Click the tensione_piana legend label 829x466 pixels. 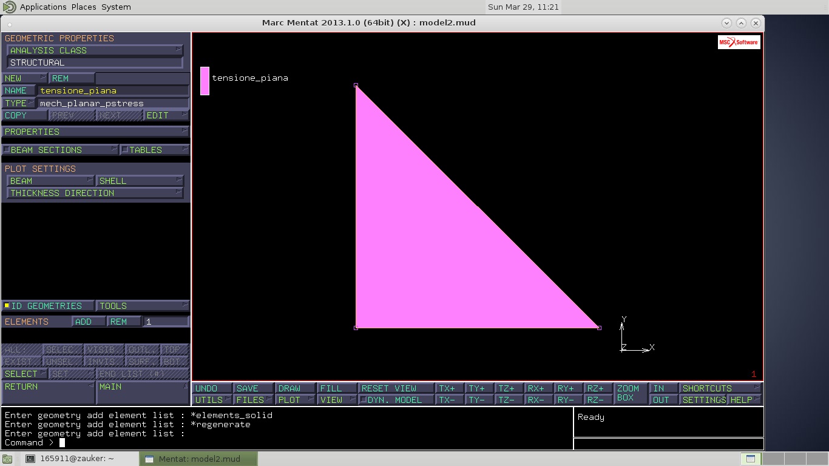point(250,78)
